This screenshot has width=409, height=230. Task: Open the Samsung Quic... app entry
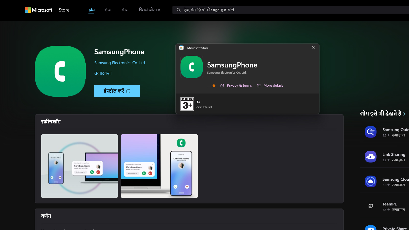coord(384,132)
